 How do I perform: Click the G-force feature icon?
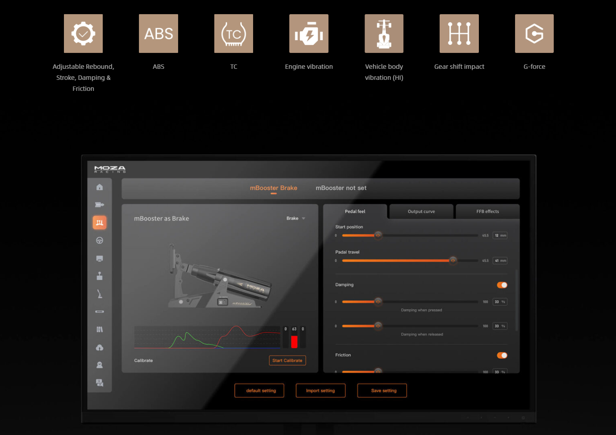click(x=534, y=34)
